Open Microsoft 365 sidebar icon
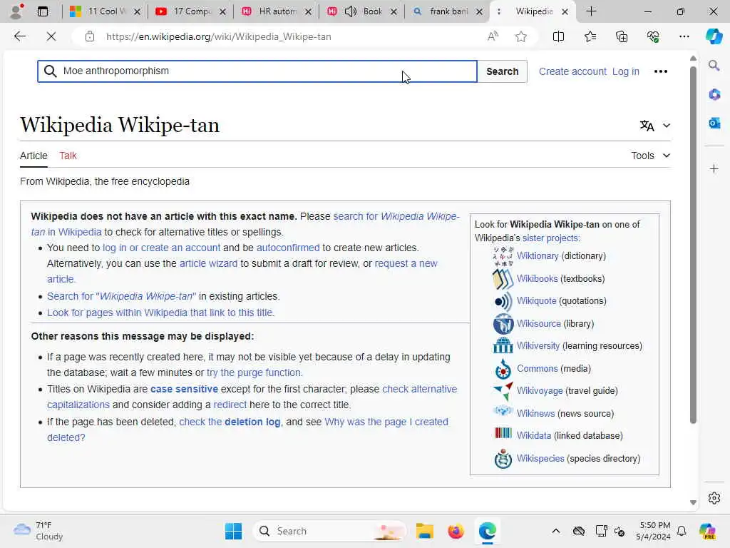730x548 pixels. click(x=714, y=95)
